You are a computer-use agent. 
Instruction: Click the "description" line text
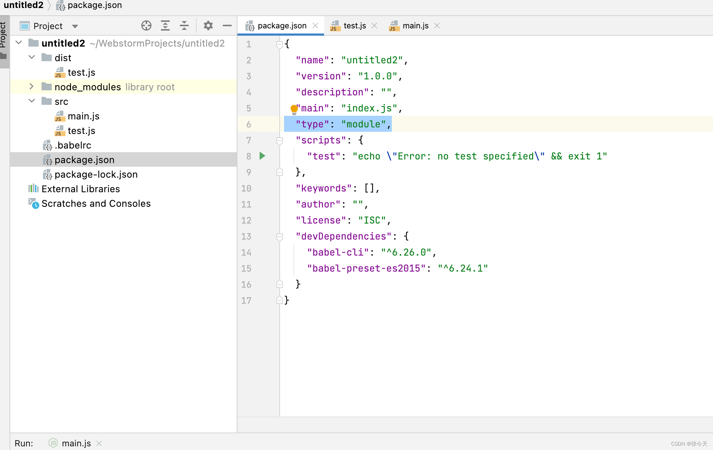[346, 92]
